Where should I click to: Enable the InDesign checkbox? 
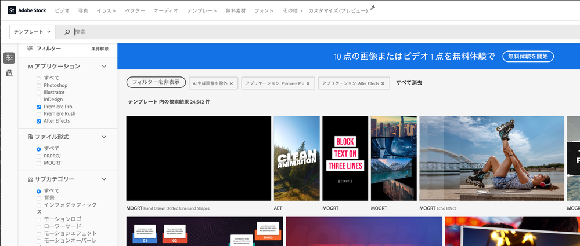click(x=39, y=100)
